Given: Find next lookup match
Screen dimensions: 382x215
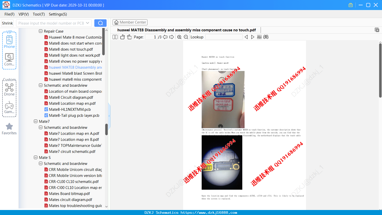Looking at the screenshot, I should 253,37.
